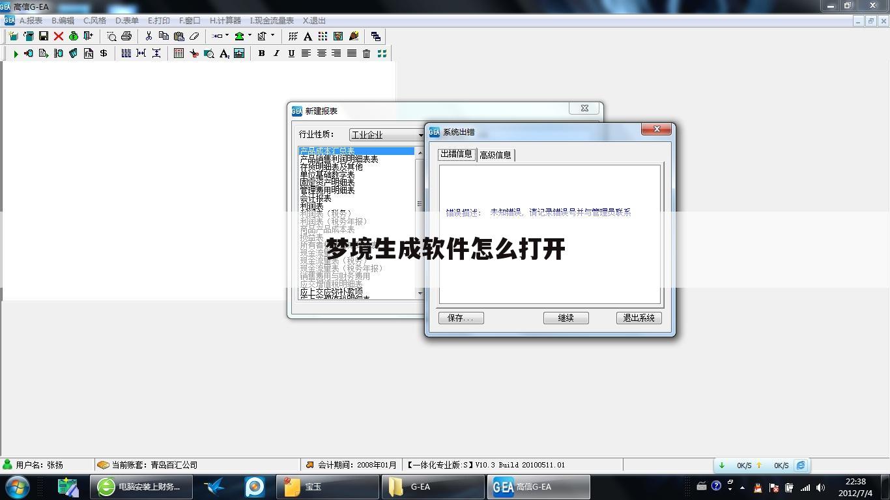Image resolution: width=890 pixels, height=500 pixels.
Task: Click the red scissors icon in second toolbar
Action: coord(194,53)
